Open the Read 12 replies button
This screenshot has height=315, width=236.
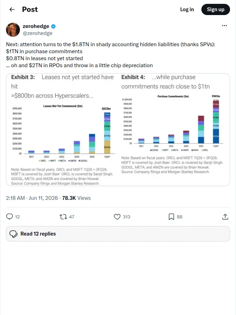click(x=118, y=234)
